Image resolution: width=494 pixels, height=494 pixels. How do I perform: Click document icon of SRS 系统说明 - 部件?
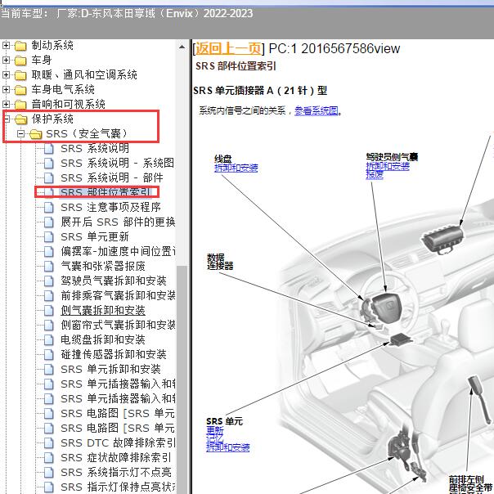click(x=49, y=177)
